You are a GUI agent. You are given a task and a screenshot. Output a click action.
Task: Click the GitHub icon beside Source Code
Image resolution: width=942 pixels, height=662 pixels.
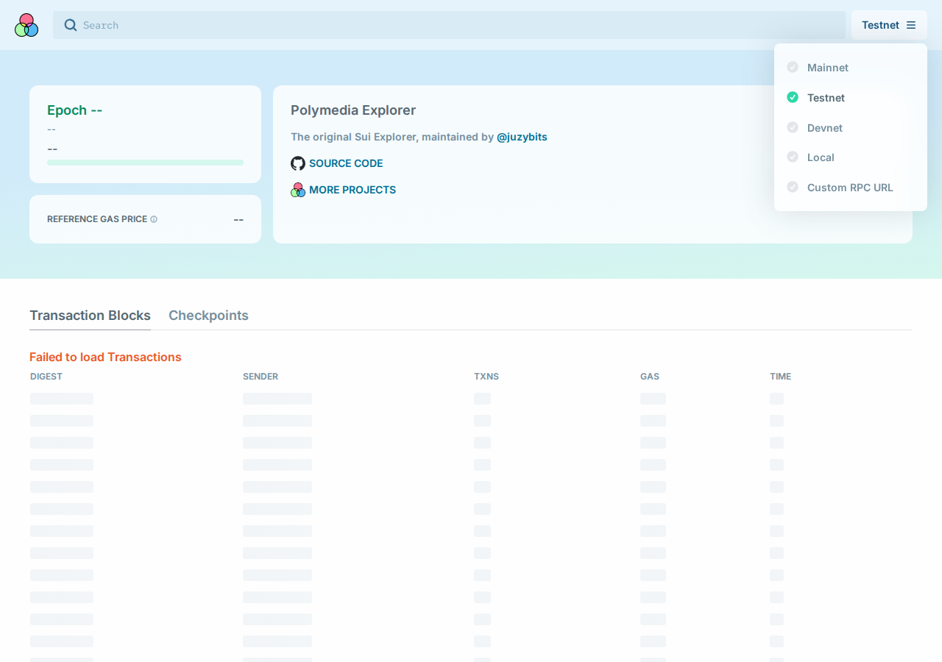298,163
